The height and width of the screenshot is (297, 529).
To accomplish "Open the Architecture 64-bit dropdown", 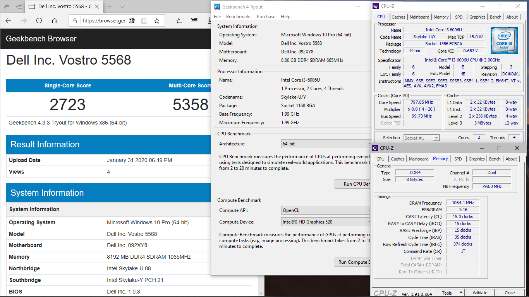I will coord(326,144).
